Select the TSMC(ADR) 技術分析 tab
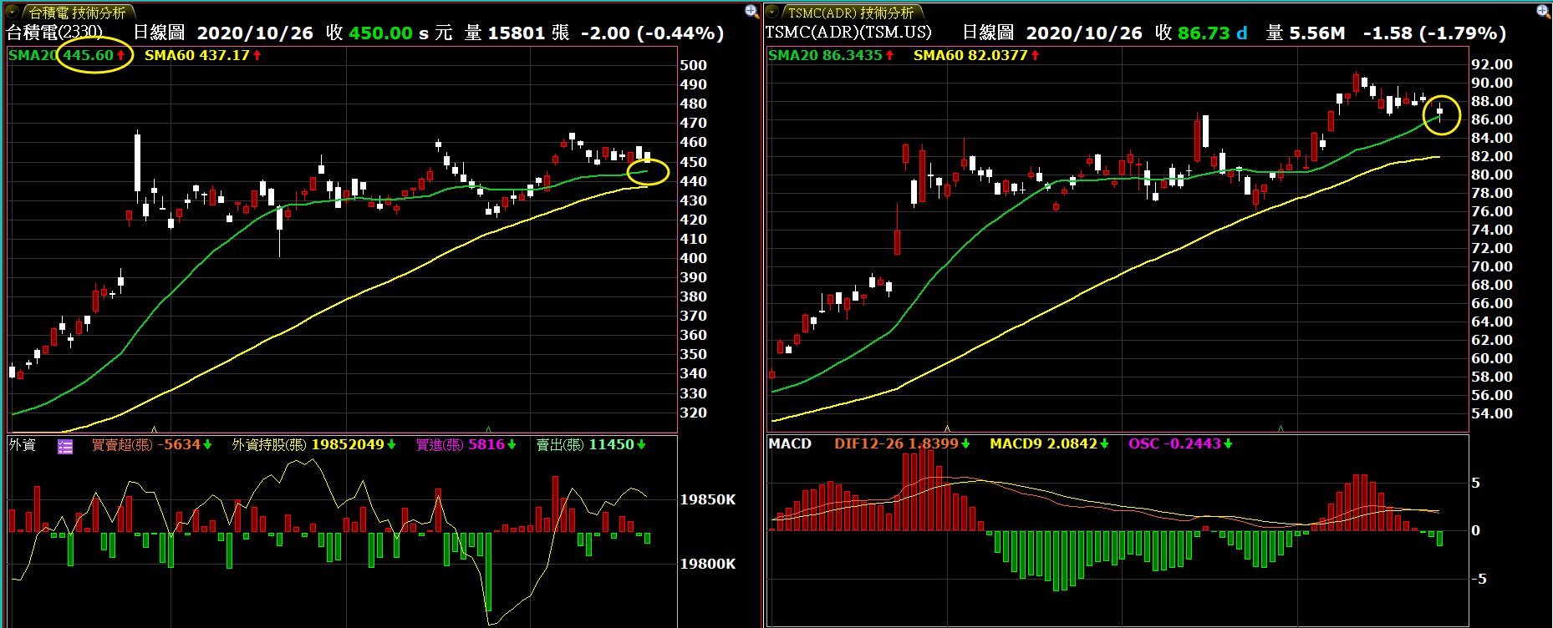The image size is (1553, 628). tap(851, 13)
